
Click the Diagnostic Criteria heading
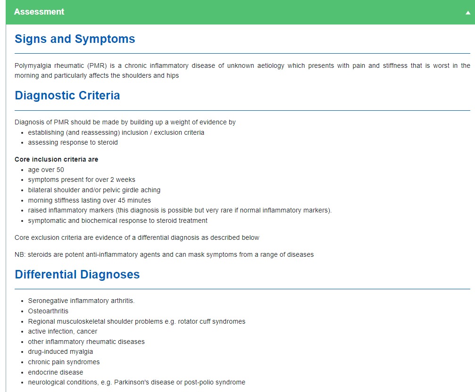[67, 96]
